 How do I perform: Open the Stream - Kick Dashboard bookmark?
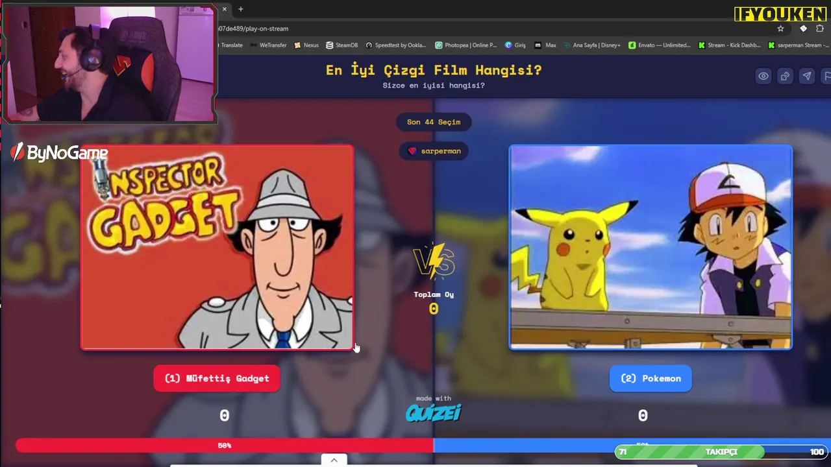pos(729,45)
